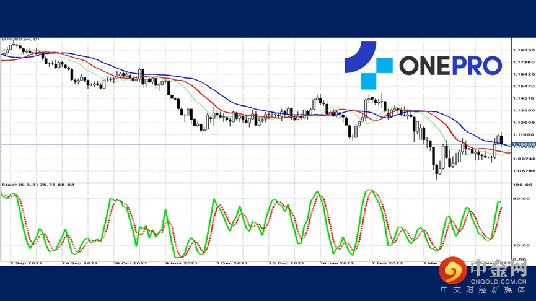
Task: Click the EURUSD.pro, D1 chart title
Action: coord(20,40)
